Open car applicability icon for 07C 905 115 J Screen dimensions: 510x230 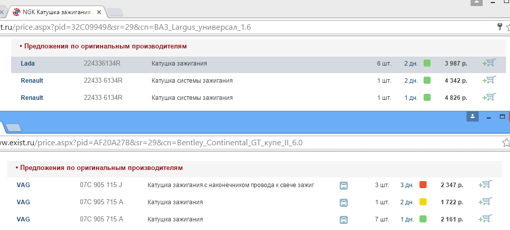pyautogui.click(x=344, y=186)
